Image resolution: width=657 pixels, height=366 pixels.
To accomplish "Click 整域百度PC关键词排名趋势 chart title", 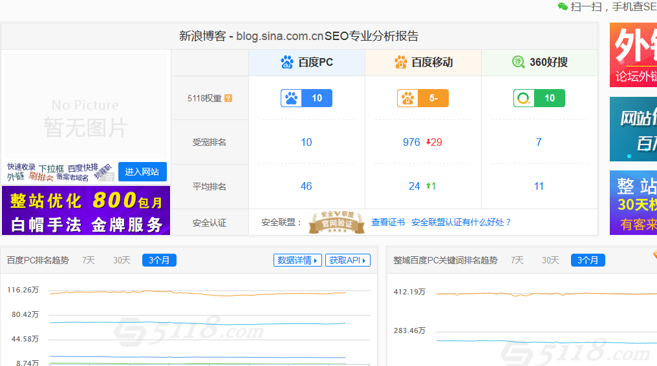I will pos(446,260).
